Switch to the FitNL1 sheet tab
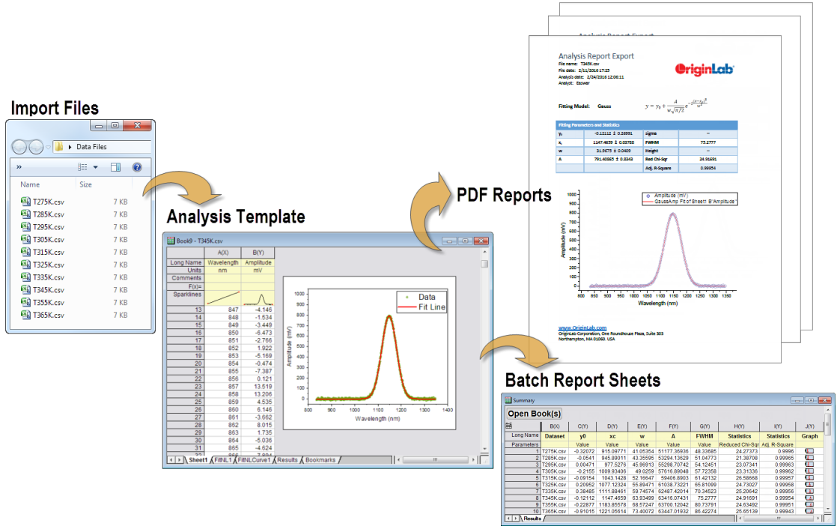 tap(223, 459)
